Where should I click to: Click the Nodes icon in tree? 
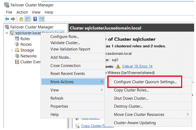click(17, 44)
